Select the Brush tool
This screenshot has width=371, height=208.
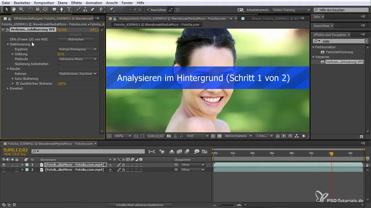pyautogui.click(x=79, y=10)
